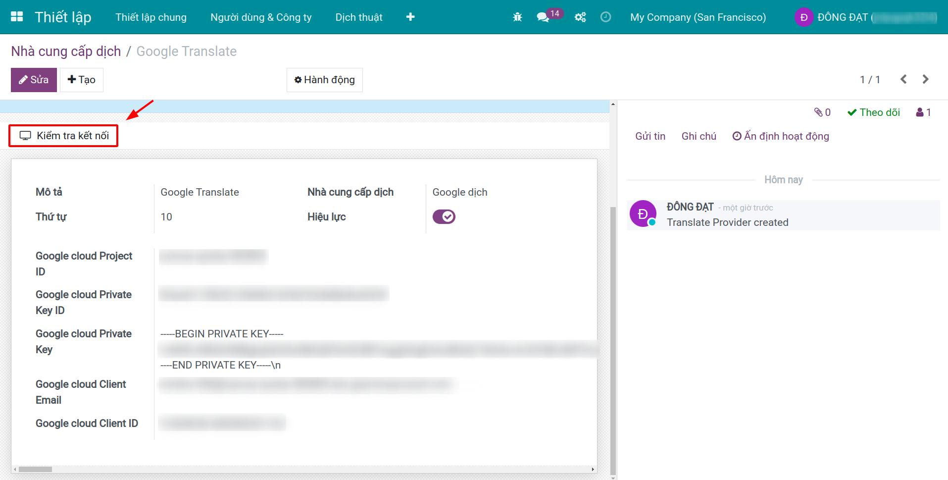Click the bug debug tools icon
Viewport: 948px width, 480px height.
517,17
